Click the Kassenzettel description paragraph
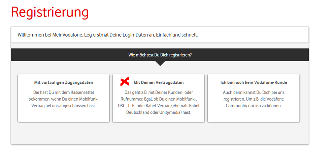Screen dimensions: 336x154 click(64, 99)
